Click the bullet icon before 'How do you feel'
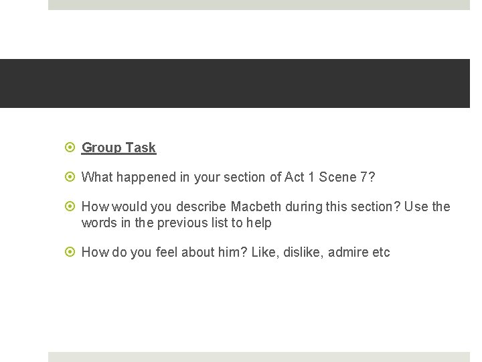This screenshot has width=482, height=362. tap(72, 253)
